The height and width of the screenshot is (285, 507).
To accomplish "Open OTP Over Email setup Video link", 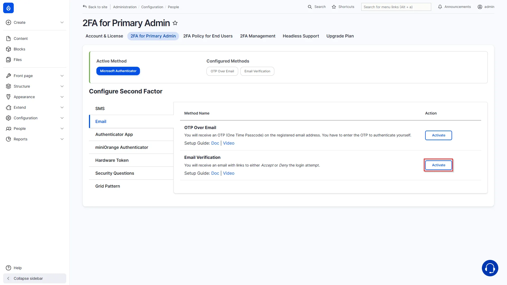I will pos(228,143).
